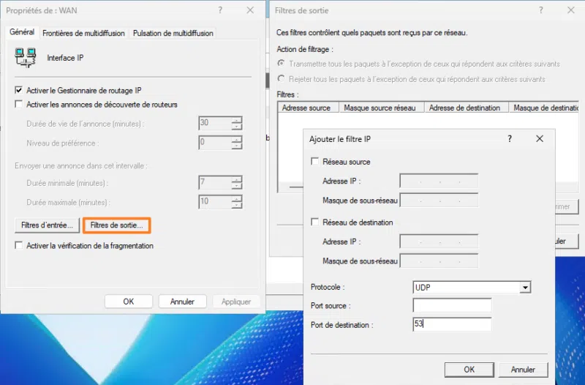585x385 pixels.
Task: Confirm the IP filter with OK
Action: tap(469, 370)
